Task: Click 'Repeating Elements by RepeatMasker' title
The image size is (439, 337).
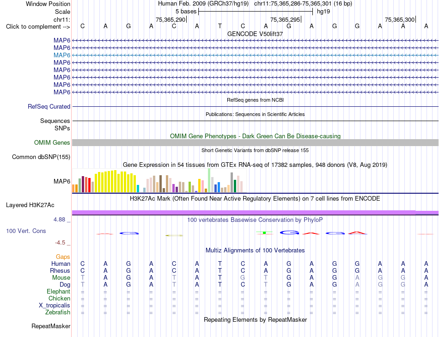Action: click(x=255, y=319)
